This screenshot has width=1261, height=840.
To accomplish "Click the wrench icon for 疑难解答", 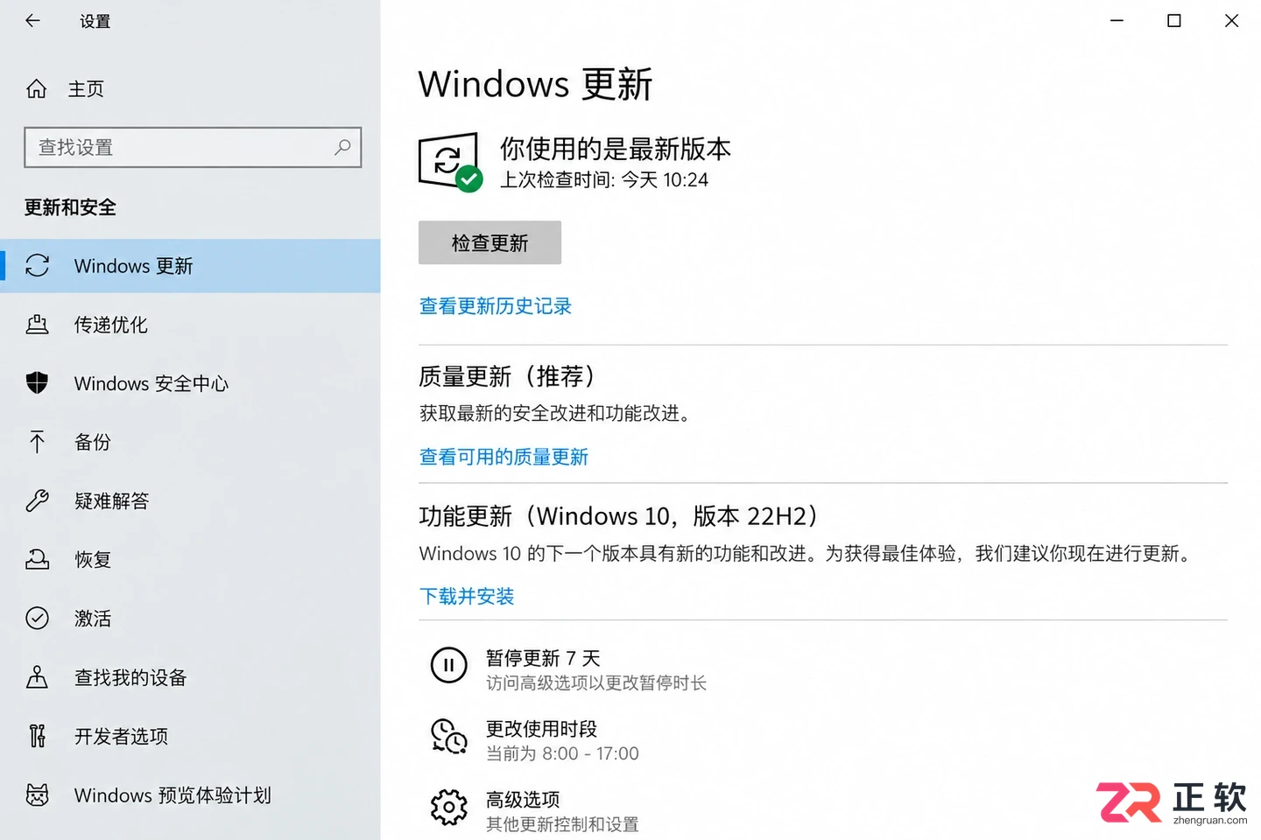I will pos(38,500).
